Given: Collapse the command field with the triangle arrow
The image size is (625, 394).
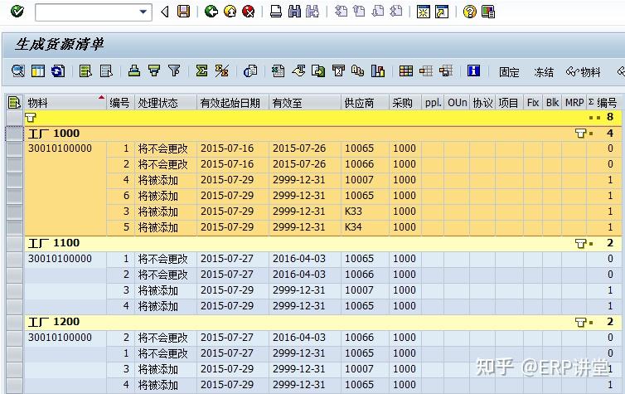Looking at the screenshot, I should pyautogui.click(x=165, y=12).
